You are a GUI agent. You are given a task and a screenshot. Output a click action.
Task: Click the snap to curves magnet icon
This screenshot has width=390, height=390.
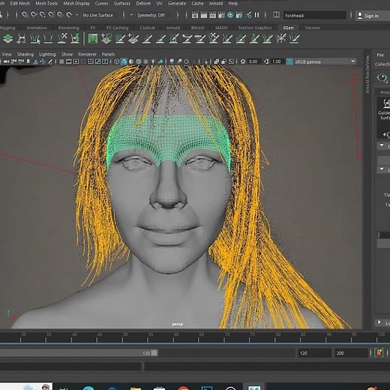pos(33,15)
